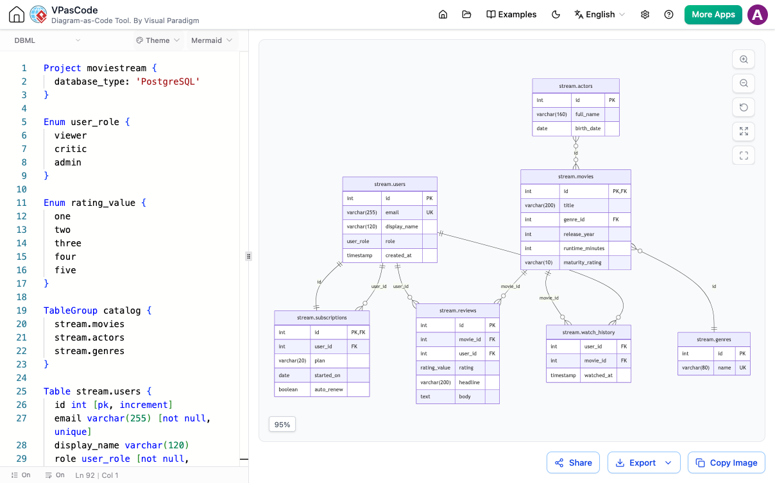Click the 95% zoom level indicator

click(282, 424)
